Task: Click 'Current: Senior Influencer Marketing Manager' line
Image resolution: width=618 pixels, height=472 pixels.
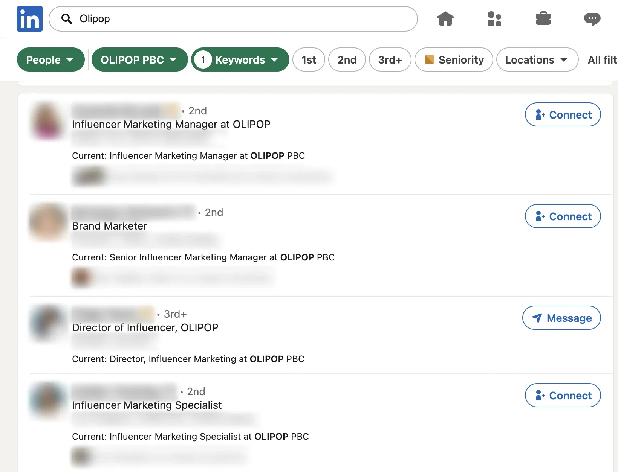Action: coord(203,257)
